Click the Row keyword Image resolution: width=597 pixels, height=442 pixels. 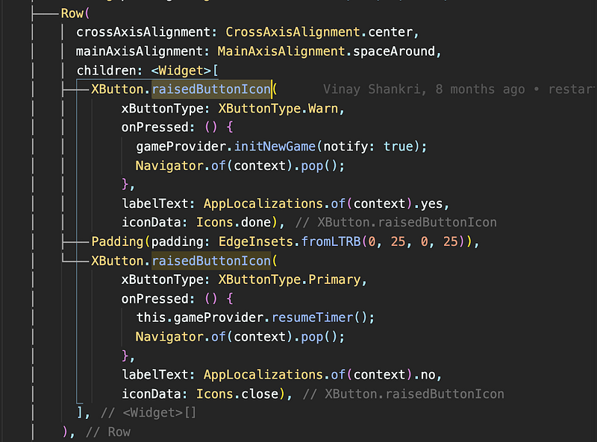72,13
